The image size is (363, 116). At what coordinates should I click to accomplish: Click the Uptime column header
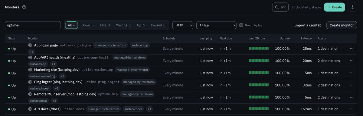point(285,38)
